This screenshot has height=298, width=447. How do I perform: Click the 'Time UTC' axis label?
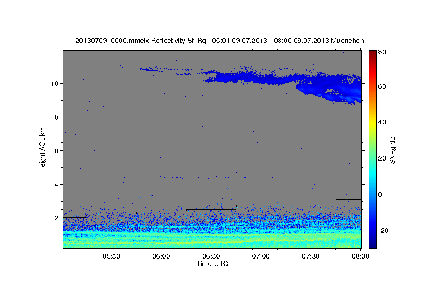212,264
